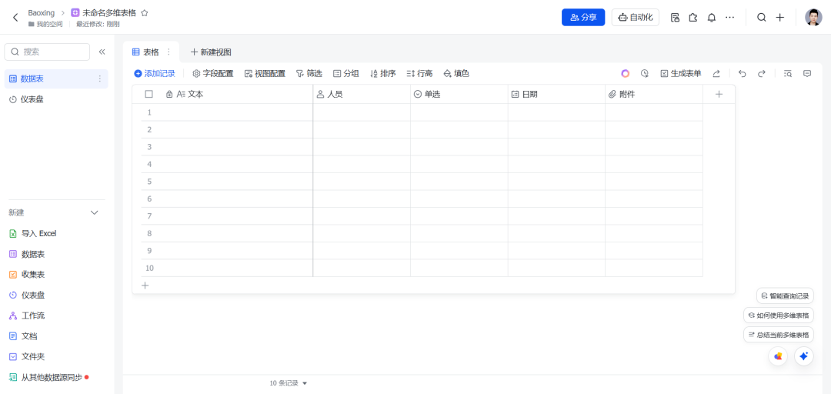
Task: Click the Baoxing breadcrumb link
Action: (x=42, y=13)
